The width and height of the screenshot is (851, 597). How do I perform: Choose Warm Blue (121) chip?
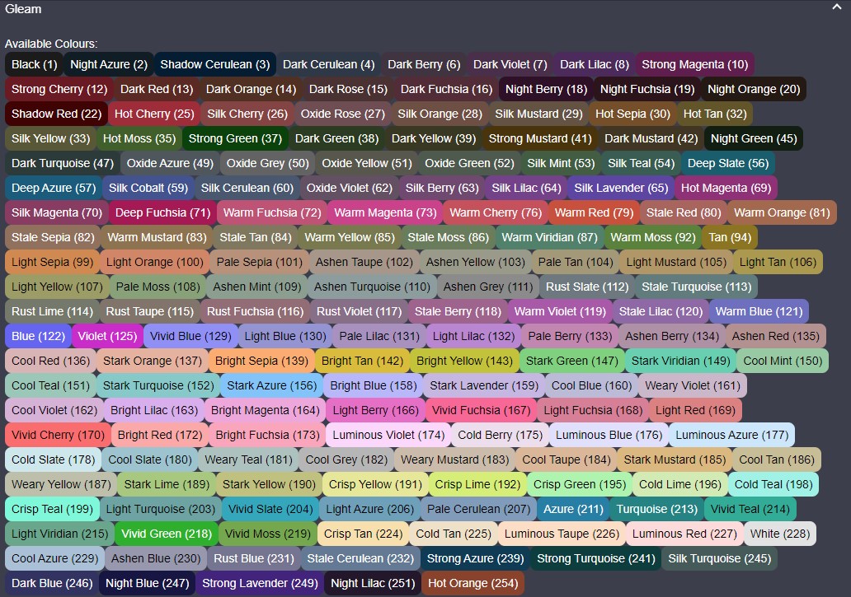759,311
